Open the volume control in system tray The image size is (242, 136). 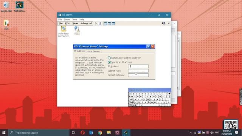[212, 133]
